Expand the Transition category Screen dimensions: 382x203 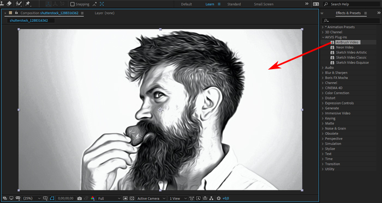click(323, 164)
